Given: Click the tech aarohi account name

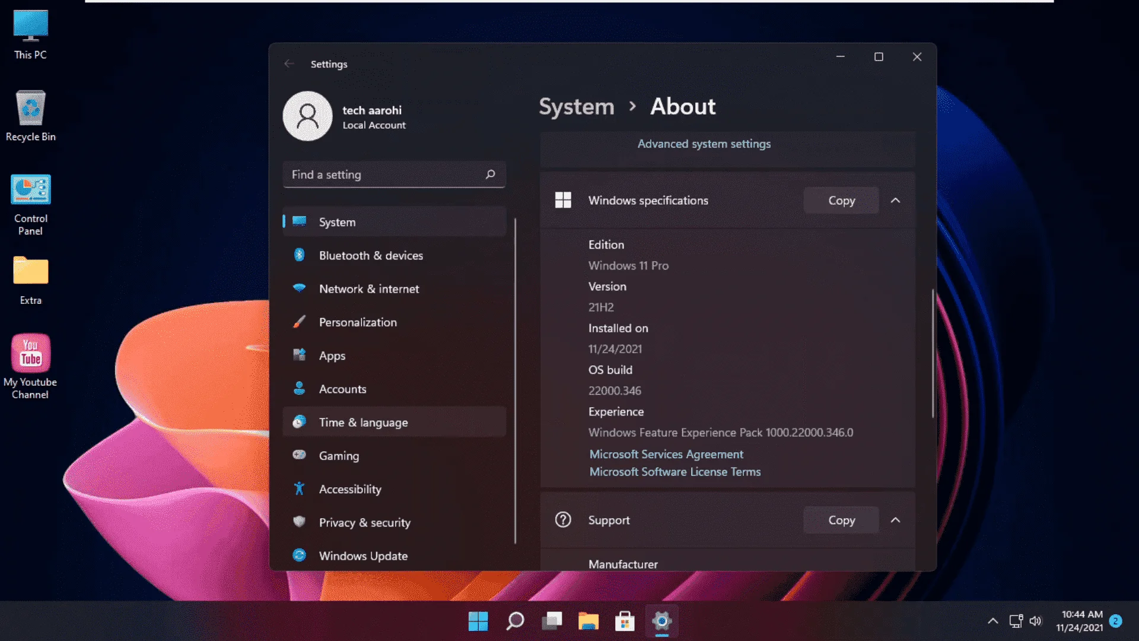Looking at the screenshot, I should [x=372, y=110].
